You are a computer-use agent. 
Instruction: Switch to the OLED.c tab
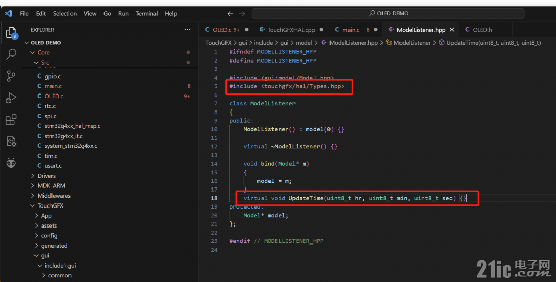pos(226,30)
